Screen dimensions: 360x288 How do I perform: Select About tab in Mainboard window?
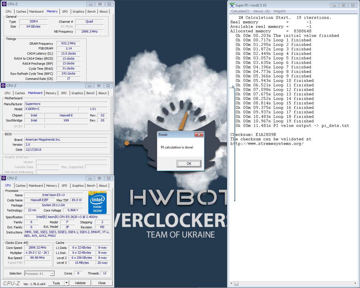pyautogui.click(x=102, y=93)
